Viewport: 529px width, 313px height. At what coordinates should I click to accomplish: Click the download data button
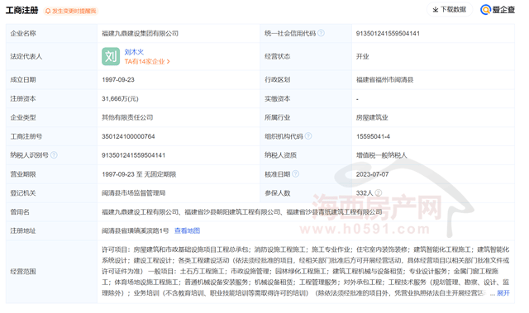[x=450, y=9]
